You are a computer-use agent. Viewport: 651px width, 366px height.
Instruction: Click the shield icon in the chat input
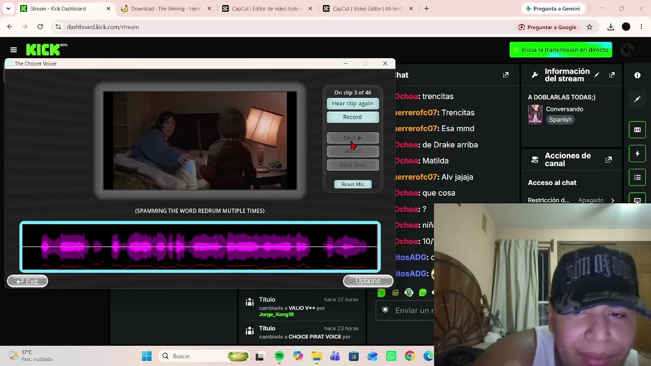point(385,310)
